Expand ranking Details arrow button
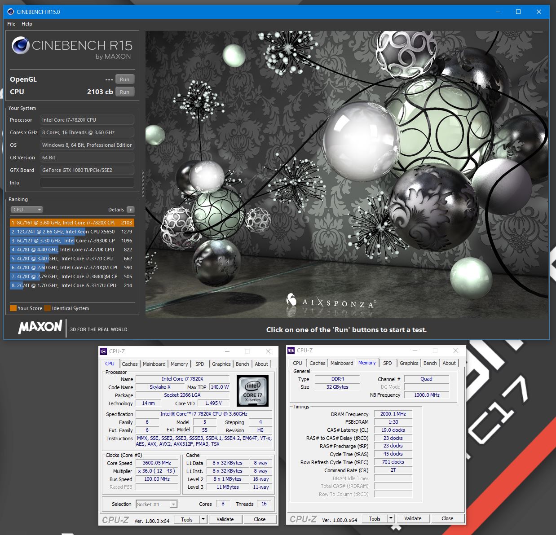Image resolution: width=556 pixels, height=535 pixels. 131,210
